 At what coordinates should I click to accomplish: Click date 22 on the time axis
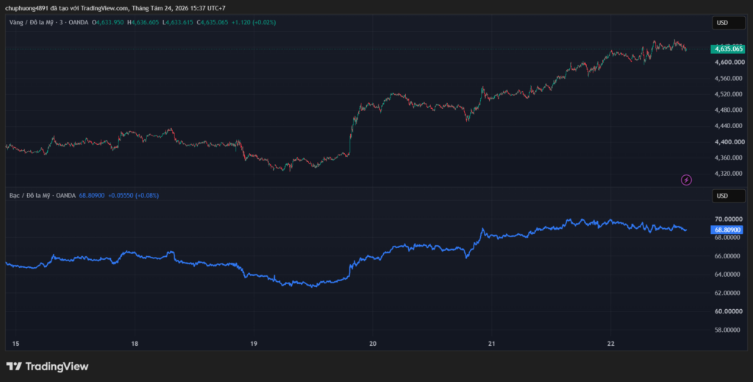click(611, 344)
